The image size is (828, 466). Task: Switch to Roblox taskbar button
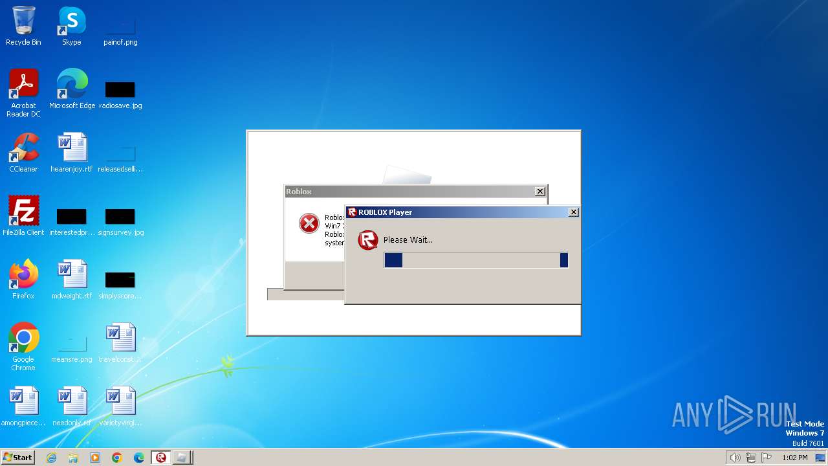tap(161, 458)
